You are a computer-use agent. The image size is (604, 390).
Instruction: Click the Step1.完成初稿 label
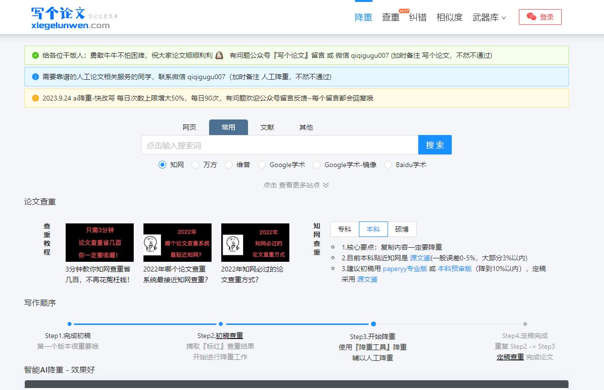[x=68, y=336]
